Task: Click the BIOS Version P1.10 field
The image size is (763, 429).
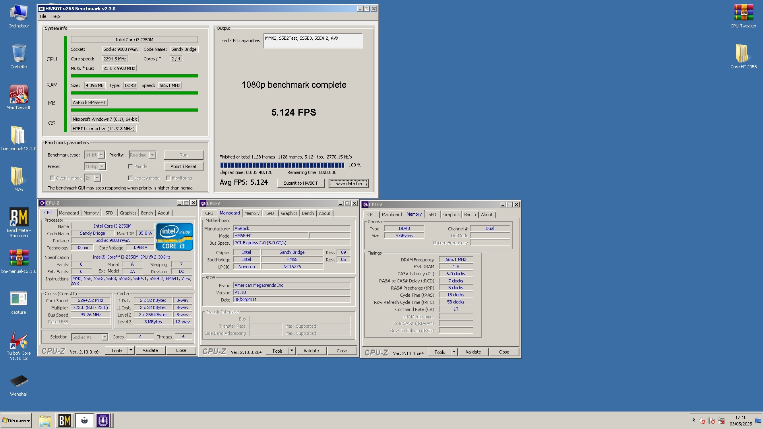Action: click(292, 292)
